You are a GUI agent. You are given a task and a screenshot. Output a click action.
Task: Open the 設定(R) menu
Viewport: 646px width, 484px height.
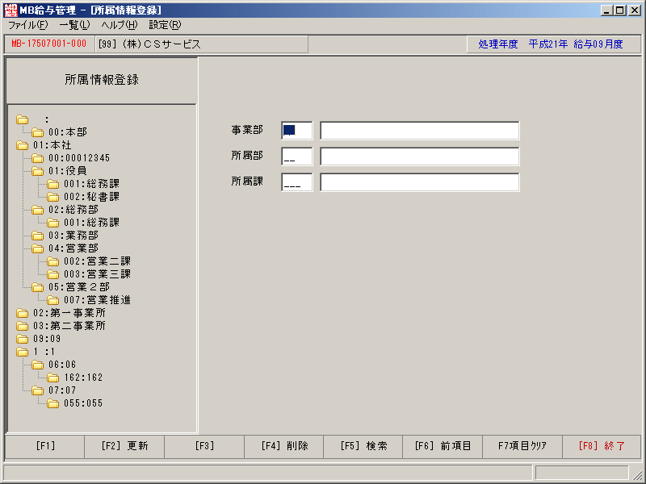coord(165,25)
